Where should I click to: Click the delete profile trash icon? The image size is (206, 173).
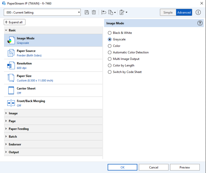(x=94, y=12)
